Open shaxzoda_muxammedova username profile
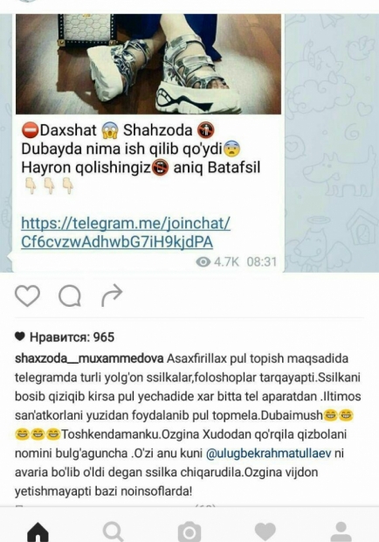This screenshot has height=542, width=379. point(89,358)
